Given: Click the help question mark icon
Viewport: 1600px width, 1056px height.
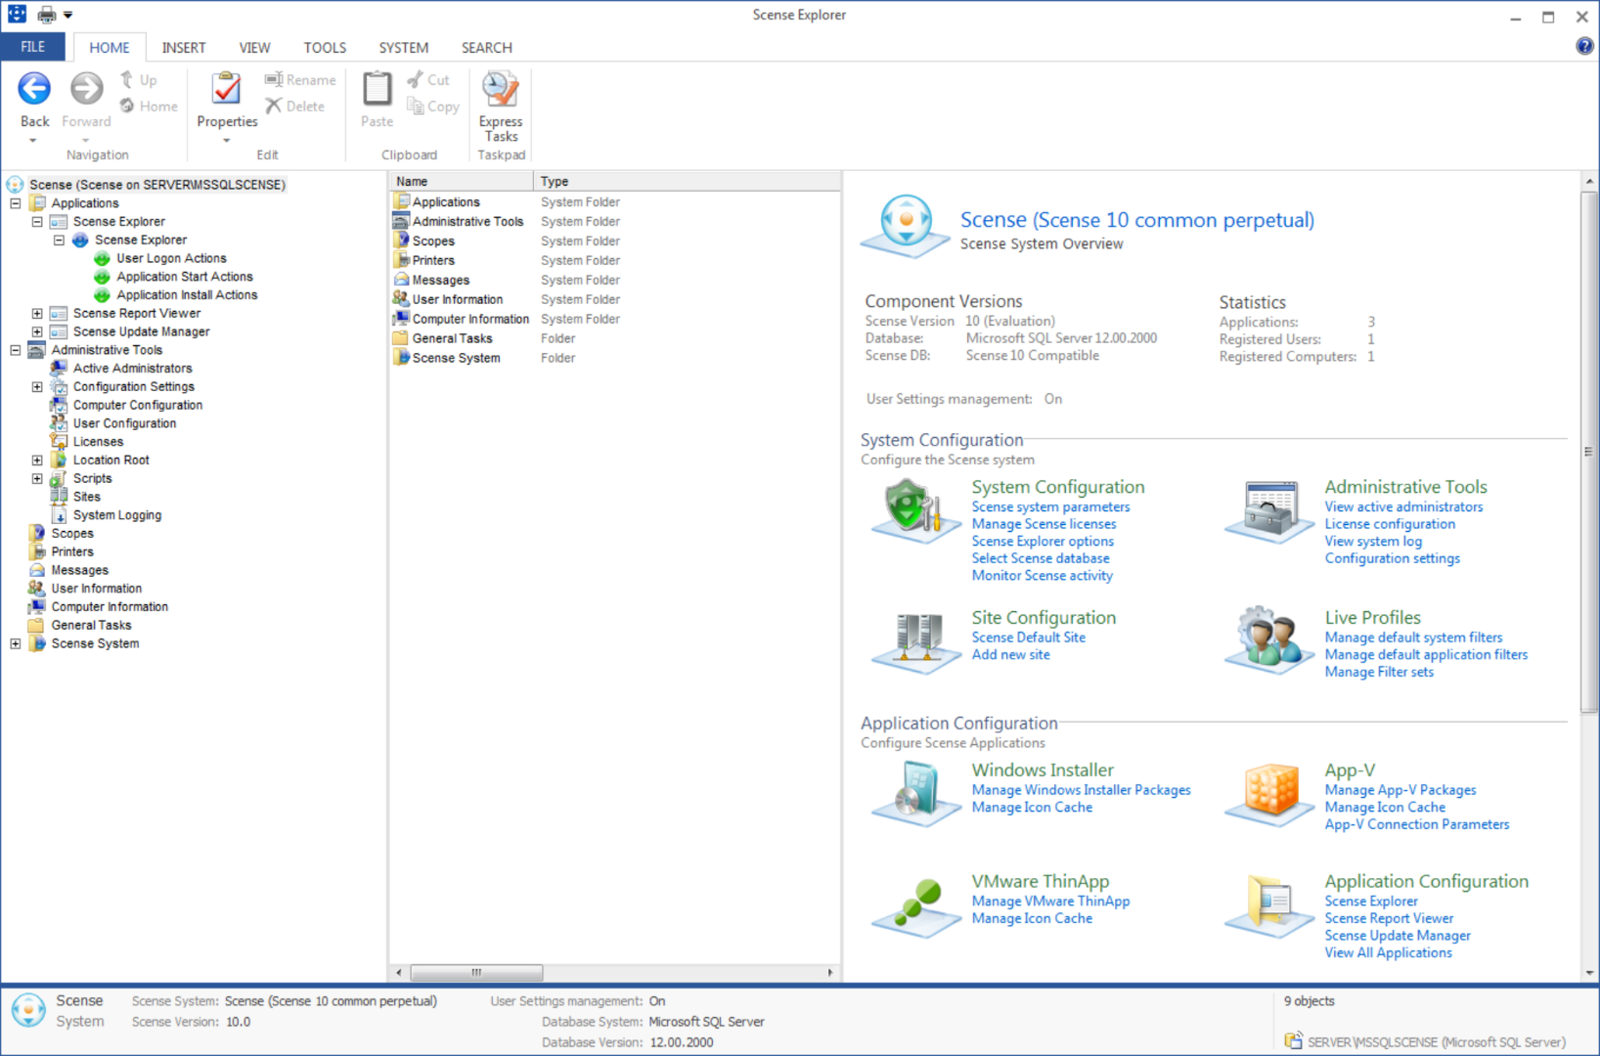Looking at the screenshot, I should (1584, 46).
